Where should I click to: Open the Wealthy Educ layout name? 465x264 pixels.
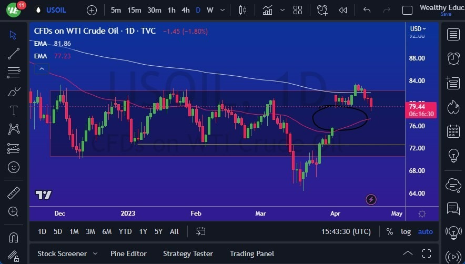pyautogui.click(x=442, y=7)
